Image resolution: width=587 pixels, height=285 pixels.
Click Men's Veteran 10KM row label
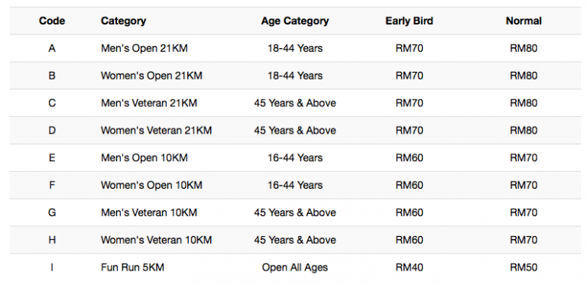click(148, 212)
